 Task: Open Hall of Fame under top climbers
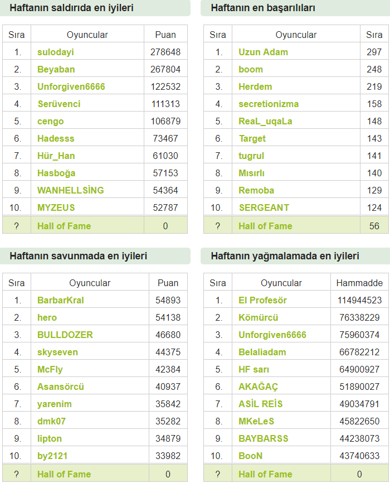[x=265, y=226]
